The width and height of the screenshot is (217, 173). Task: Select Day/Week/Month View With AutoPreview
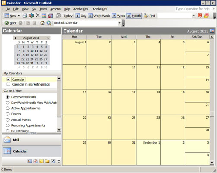(7, 103)
